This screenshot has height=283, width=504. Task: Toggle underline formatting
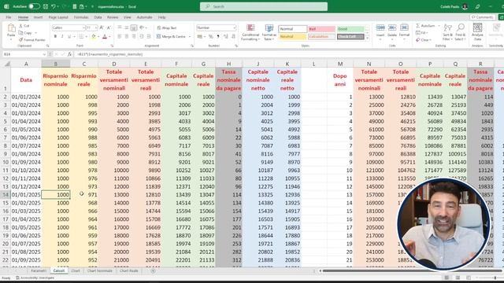(x=69, y=37)
